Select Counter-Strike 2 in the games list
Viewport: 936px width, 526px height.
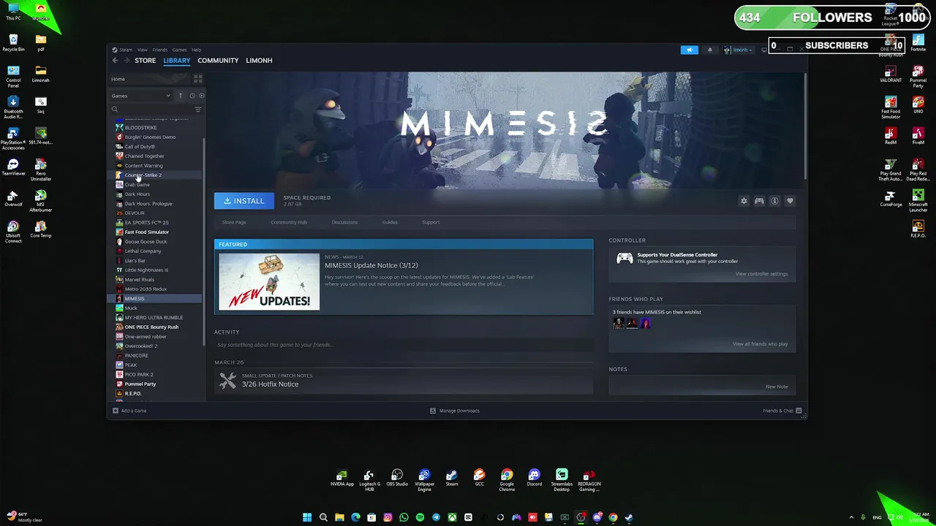click(155, 175)
